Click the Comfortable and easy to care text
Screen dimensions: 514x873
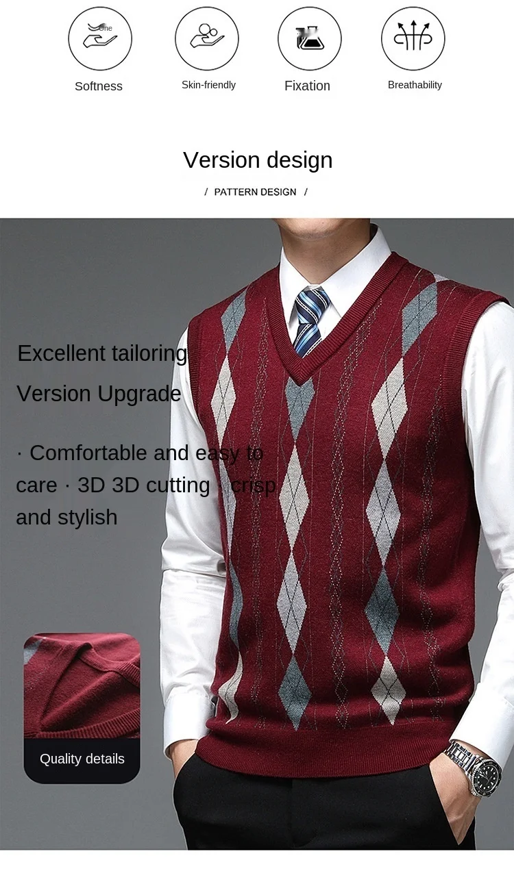click(140, 469)
